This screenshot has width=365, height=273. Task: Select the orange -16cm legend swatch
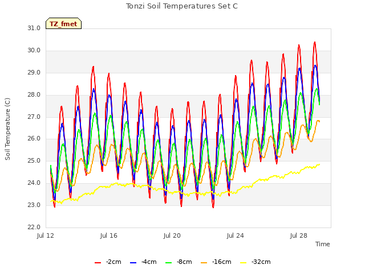click(x=204, y=263)
